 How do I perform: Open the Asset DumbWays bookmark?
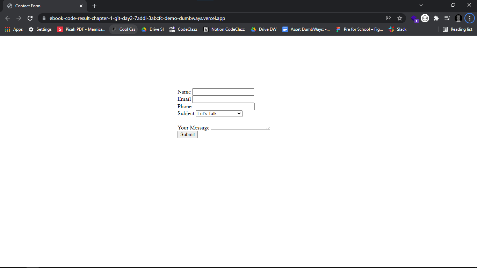coord(306,29)
